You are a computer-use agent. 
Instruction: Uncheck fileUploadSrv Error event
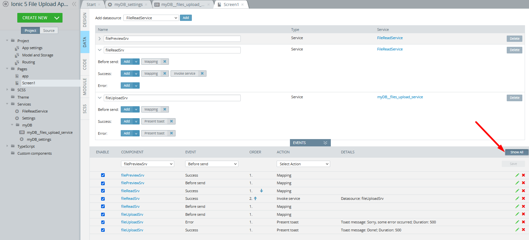(x=103, y=222)
